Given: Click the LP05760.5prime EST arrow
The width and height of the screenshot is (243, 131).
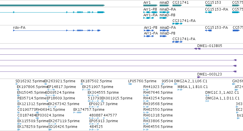Looking at the screenshot, I should pos(130,84).
